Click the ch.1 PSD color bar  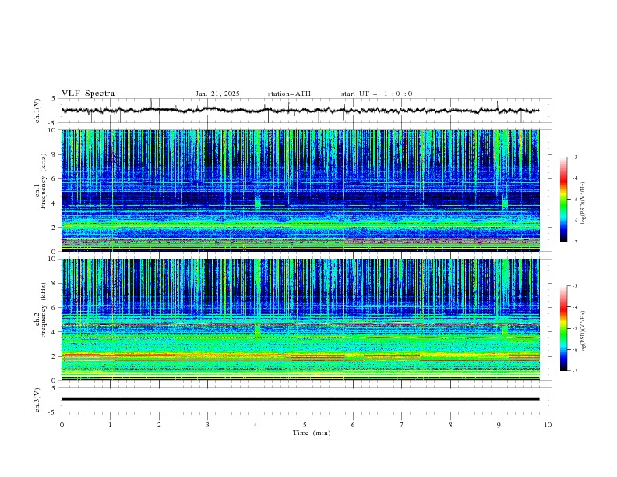563,200
